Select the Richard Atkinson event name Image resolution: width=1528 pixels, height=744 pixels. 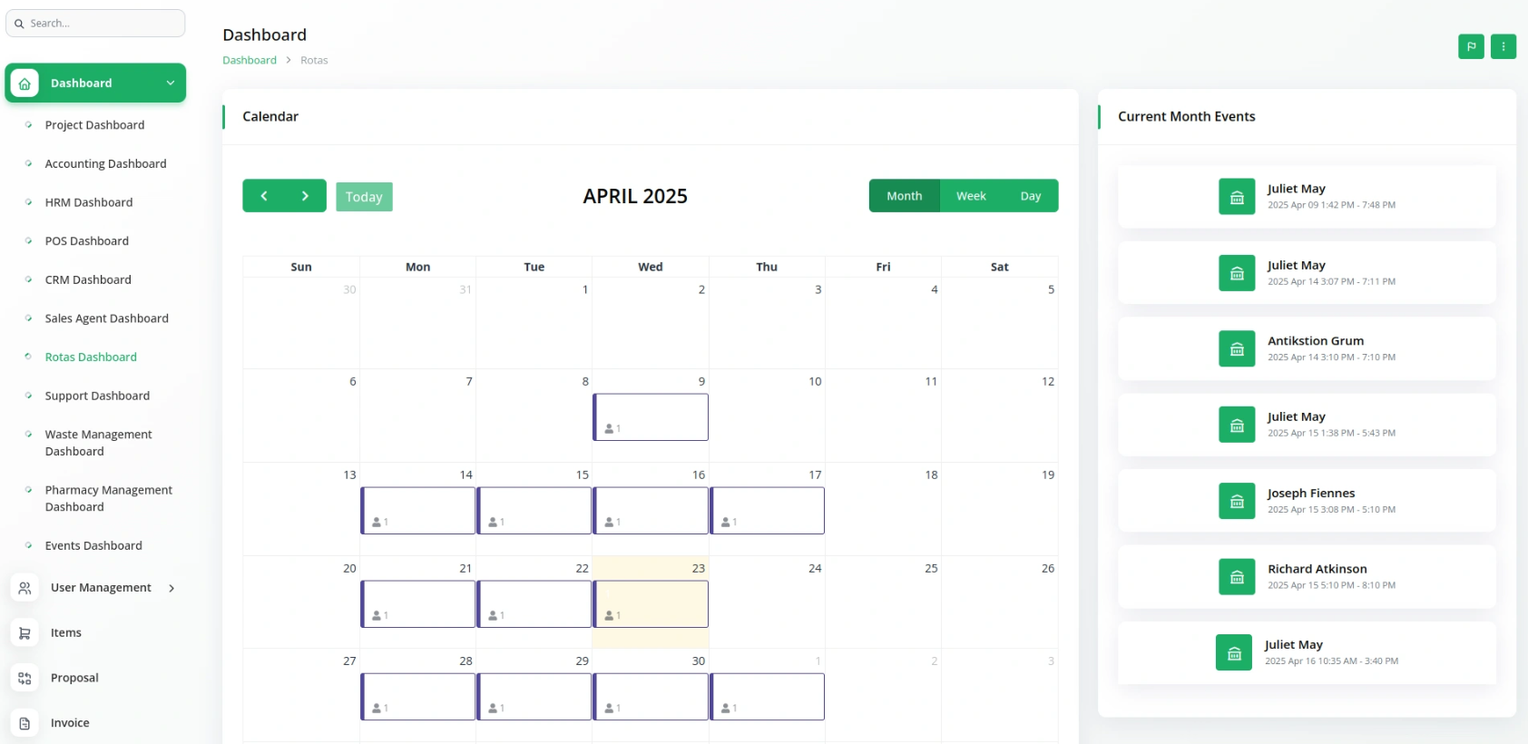[x=1317, y=569]
